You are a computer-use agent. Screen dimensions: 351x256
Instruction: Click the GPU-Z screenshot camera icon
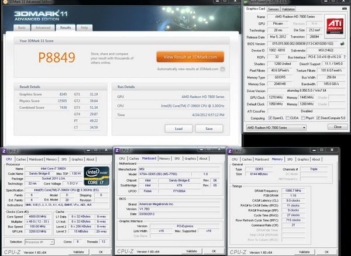tap(345, 9)
